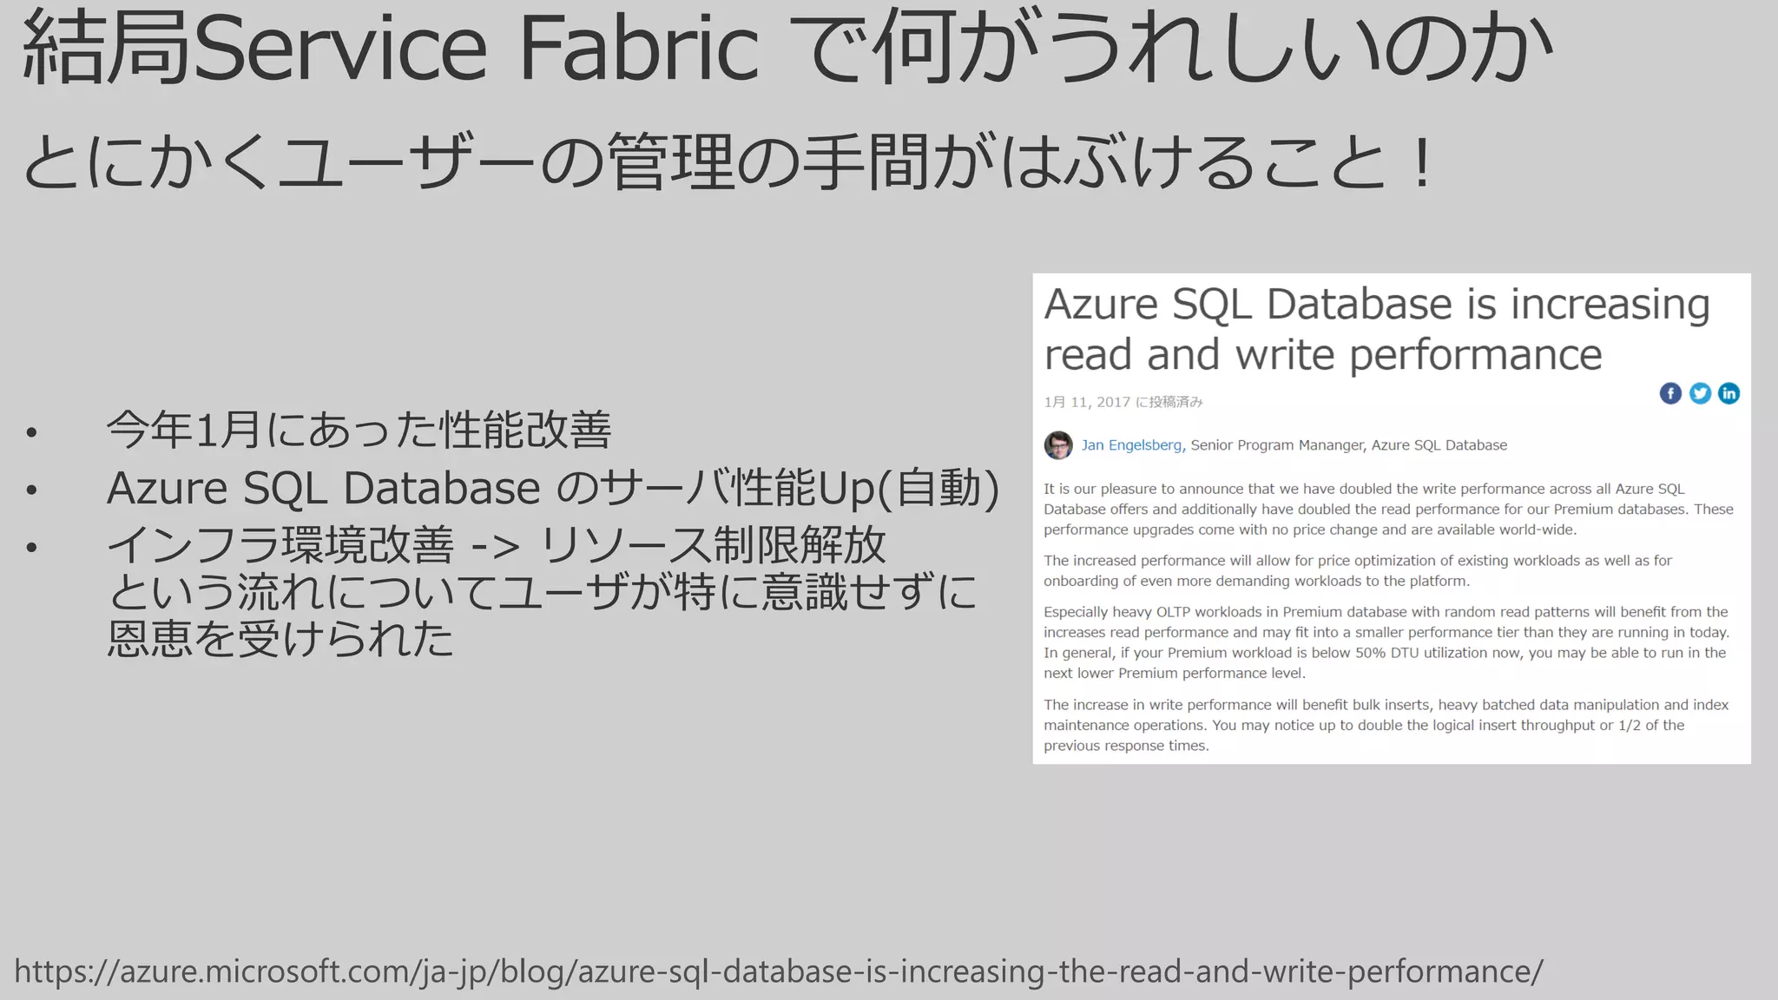Open the azure.microsoft.com blog URL at the bottom
The width and height of the screenshot is (1778, 1000).
click(779, 971)
